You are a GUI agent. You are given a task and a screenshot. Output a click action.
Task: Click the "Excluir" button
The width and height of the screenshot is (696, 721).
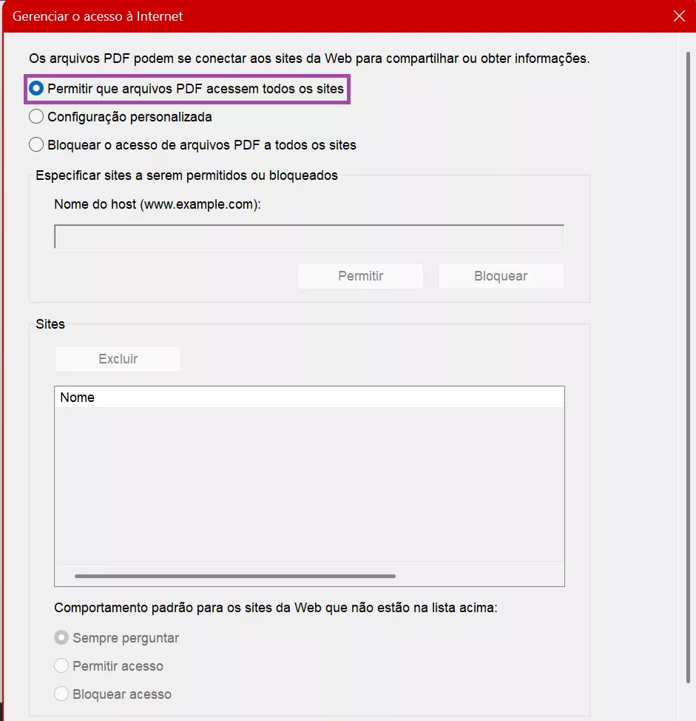pyautogui.click(x=118, y=358)
